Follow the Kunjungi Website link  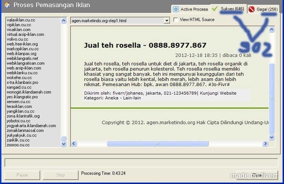[x=218, y=93]
